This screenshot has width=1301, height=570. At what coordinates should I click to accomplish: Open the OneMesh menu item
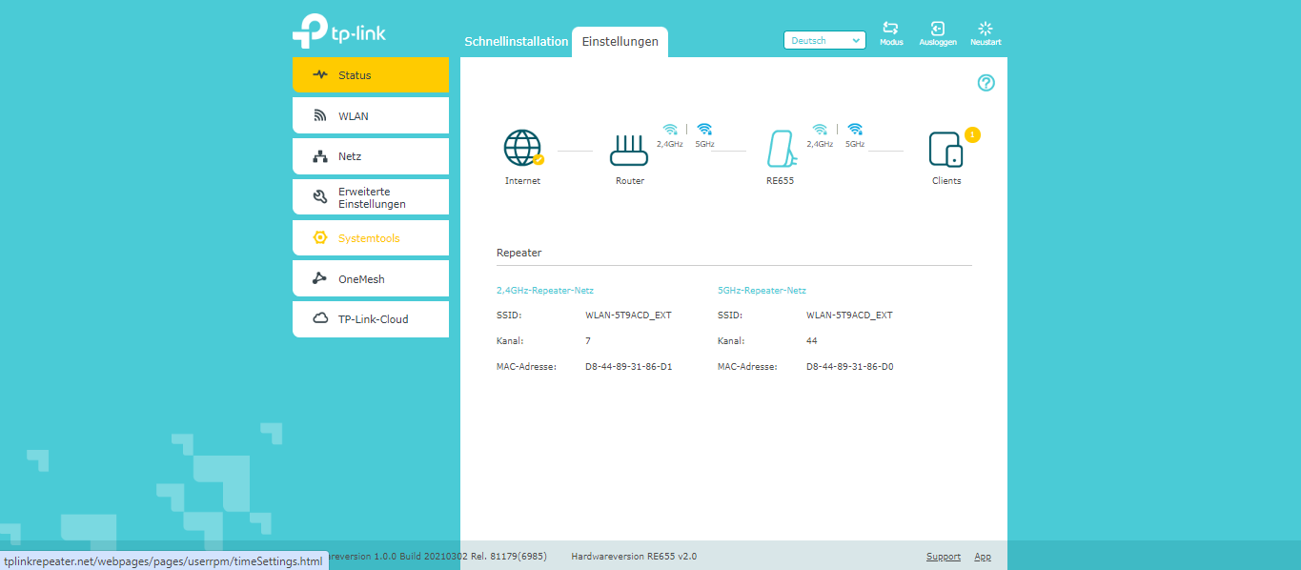371,279
